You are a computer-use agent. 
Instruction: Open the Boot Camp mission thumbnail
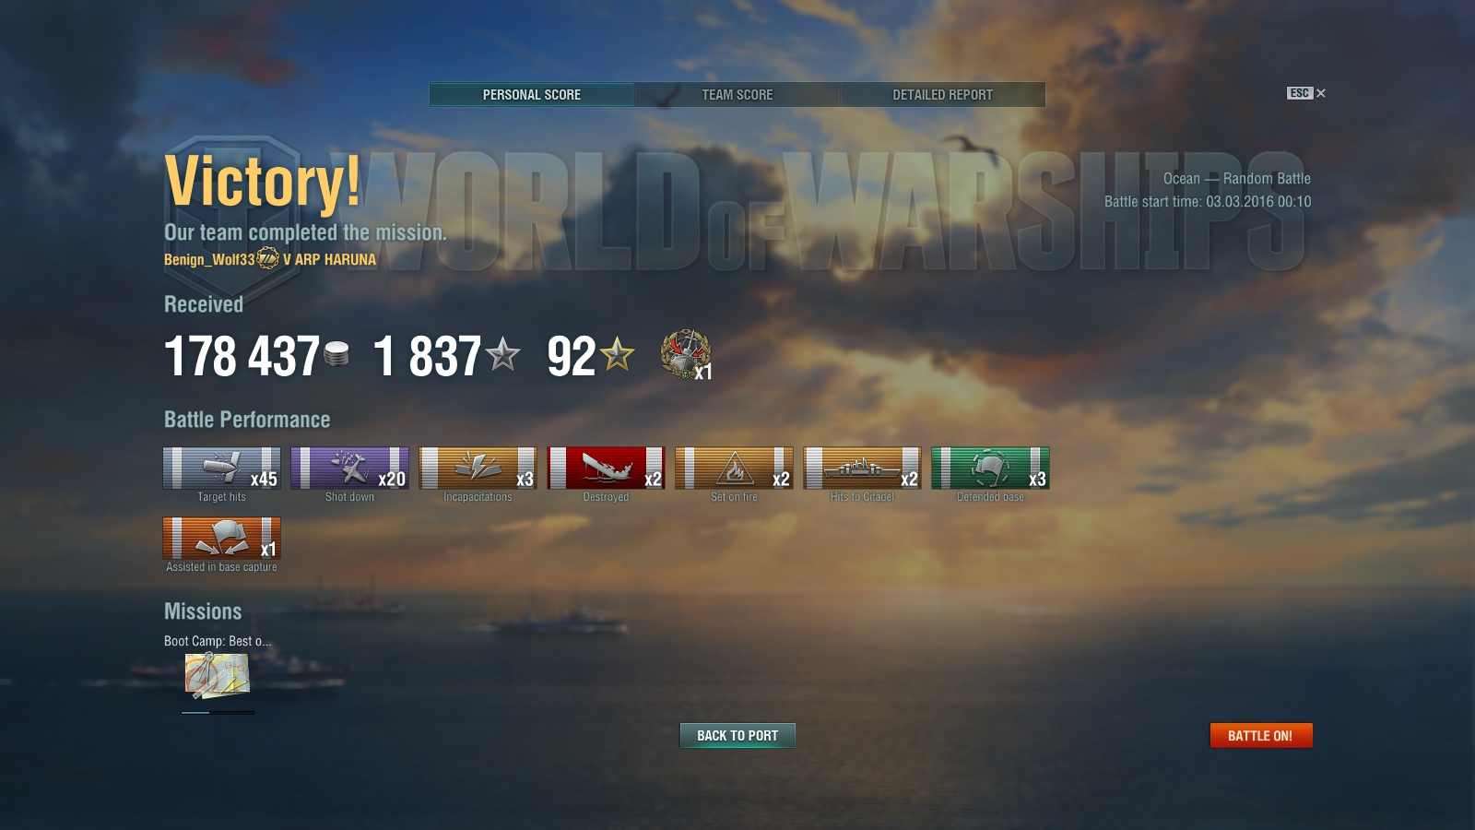218,676
